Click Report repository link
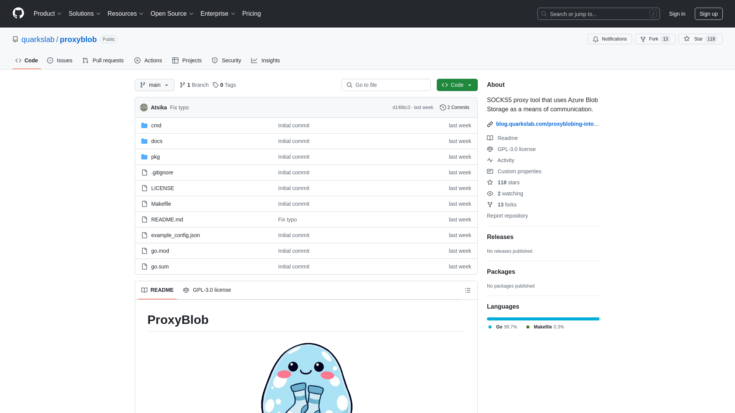Image resolution: width=735 pixels, height=413 pixels. [507, 216]
